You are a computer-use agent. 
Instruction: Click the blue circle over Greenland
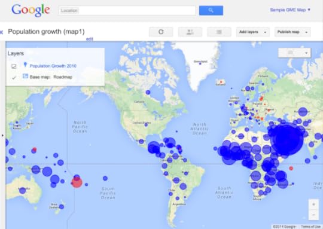(x=200, y=64)
